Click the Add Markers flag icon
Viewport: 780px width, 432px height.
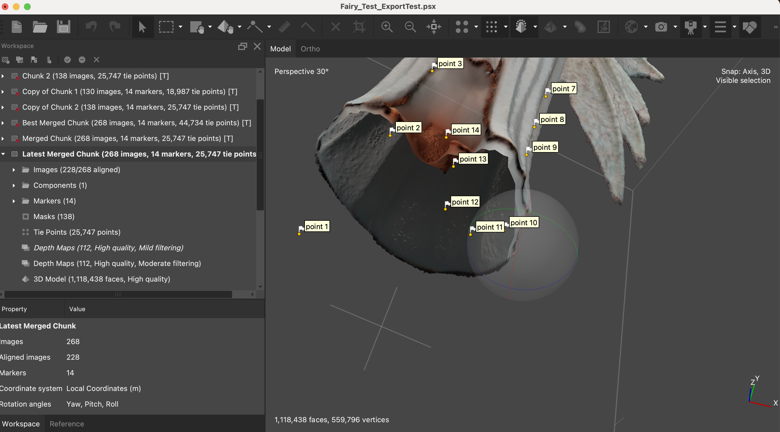(34, 60)
